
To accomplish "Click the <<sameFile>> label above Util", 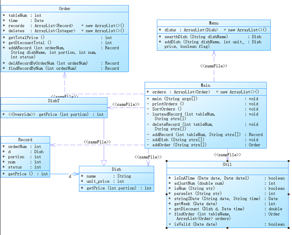I will pyautogui.click(x=228, y=155).
